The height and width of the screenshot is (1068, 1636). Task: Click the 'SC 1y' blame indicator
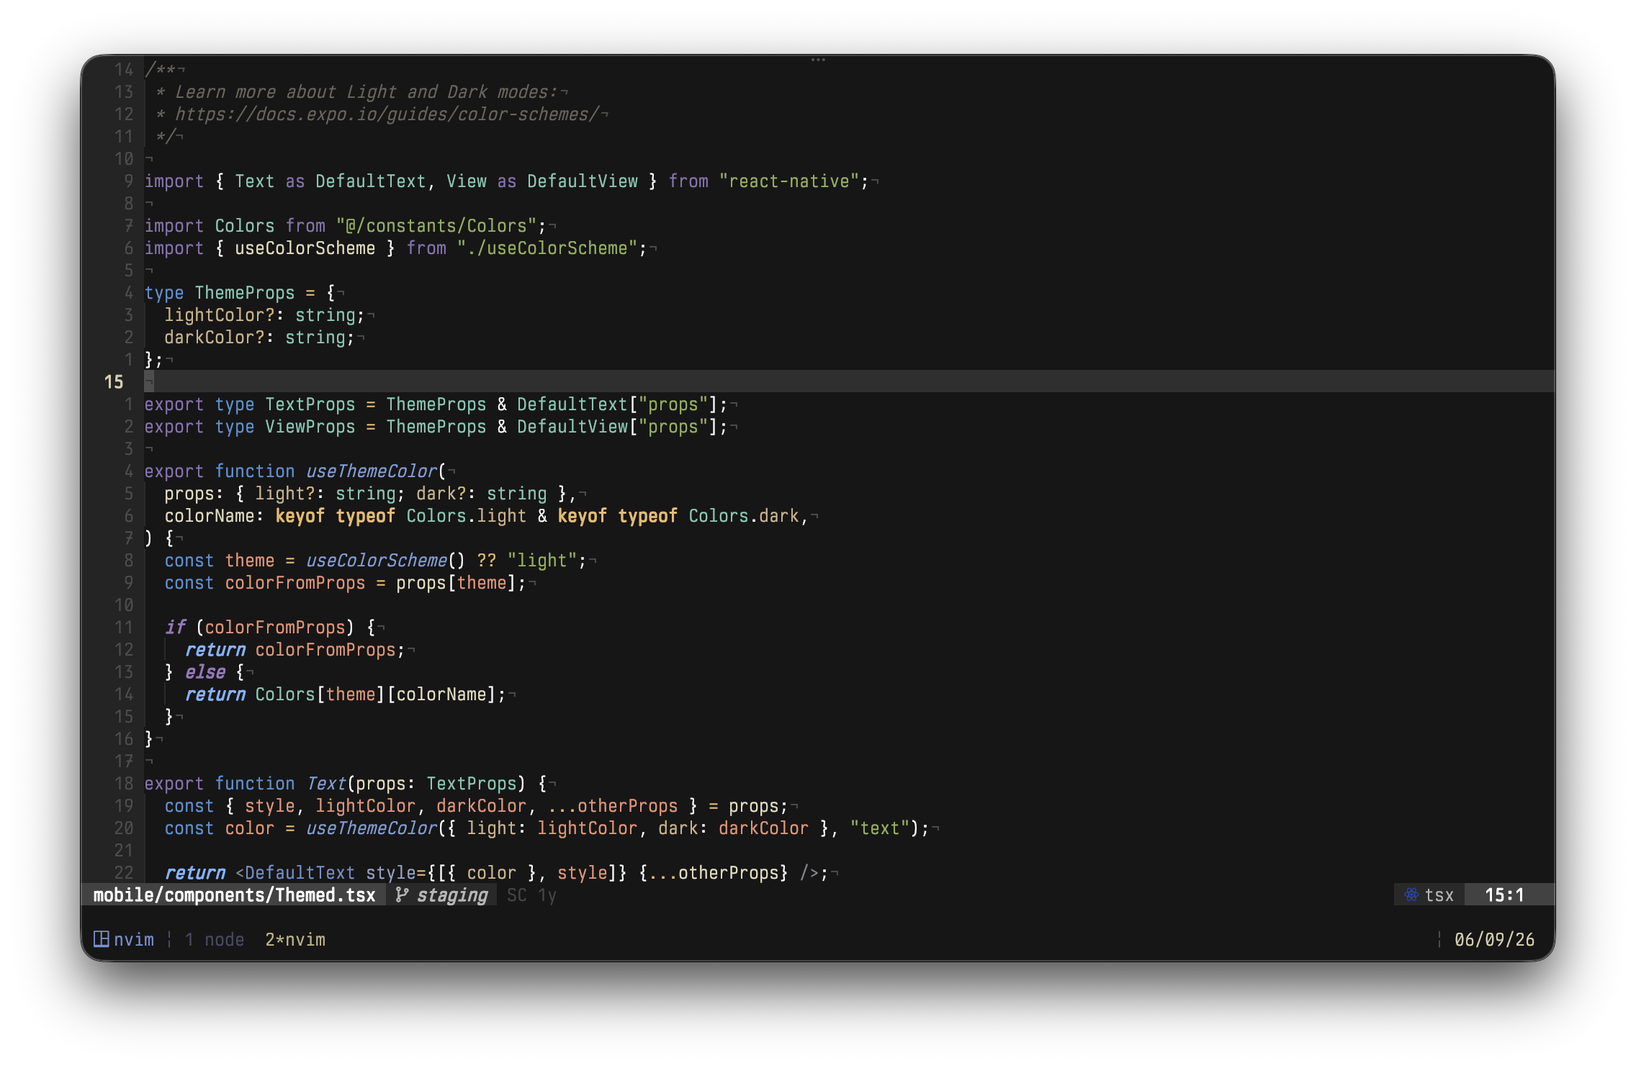[531, 895]
